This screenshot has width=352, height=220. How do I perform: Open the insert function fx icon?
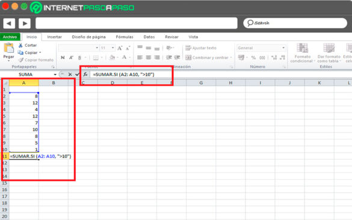85,74
